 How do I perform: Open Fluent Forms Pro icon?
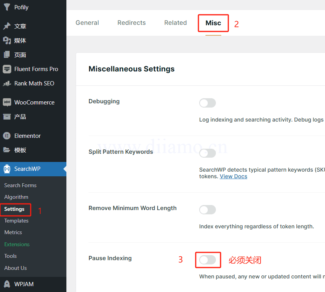pyautogui.click(x=7, y=69)
